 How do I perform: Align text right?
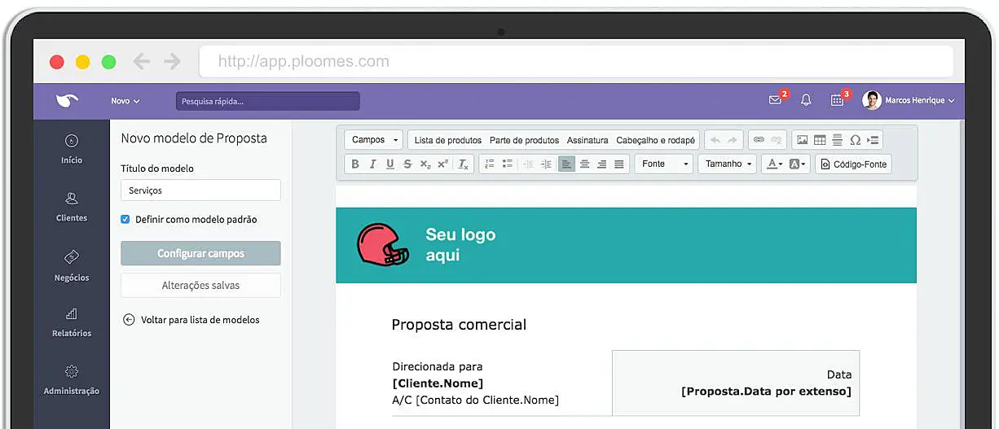coord(601,164)
